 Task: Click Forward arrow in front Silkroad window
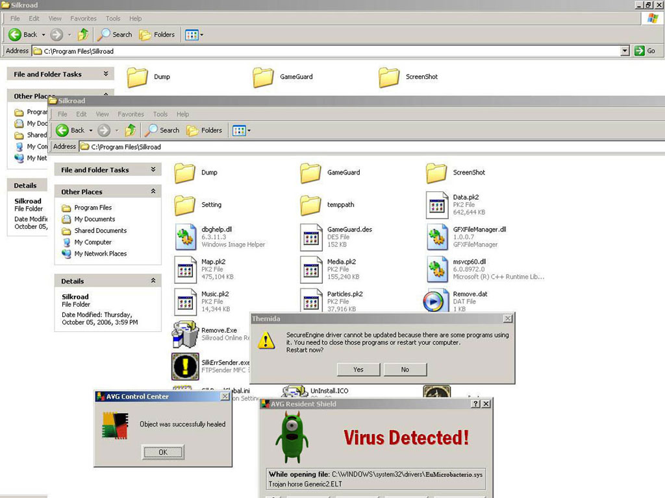click(x=104, y=130)
